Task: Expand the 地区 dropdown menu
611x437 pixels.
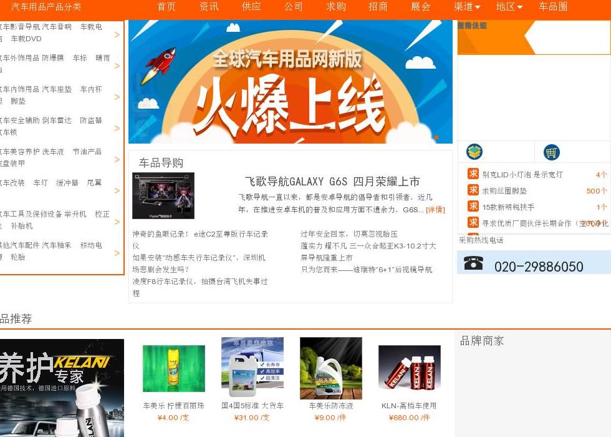Action: point(509,7)
